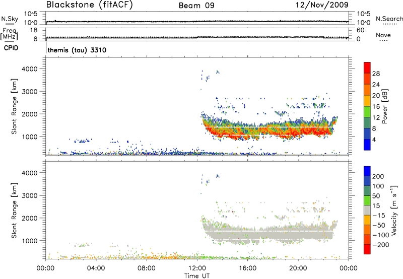This screenshot has height=279, width=403.
Task: Click the red bottom of Velocity color bar
Action: click(367, 249)
